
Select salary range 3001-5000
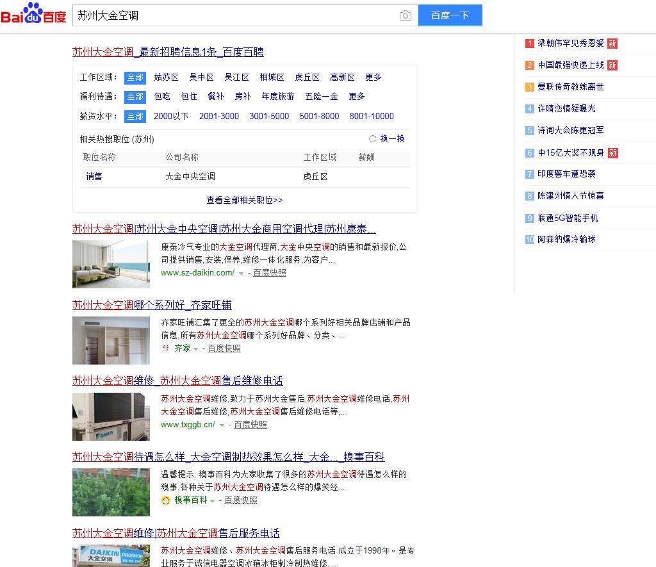click(269, 117)
